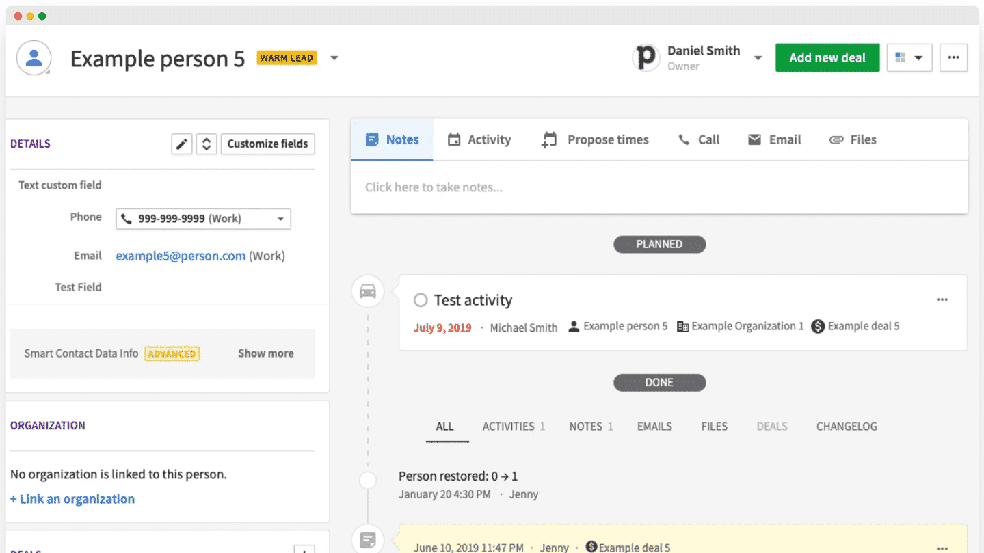Click the Test Field label
This screenshot has height=553, width=984.
79,287
